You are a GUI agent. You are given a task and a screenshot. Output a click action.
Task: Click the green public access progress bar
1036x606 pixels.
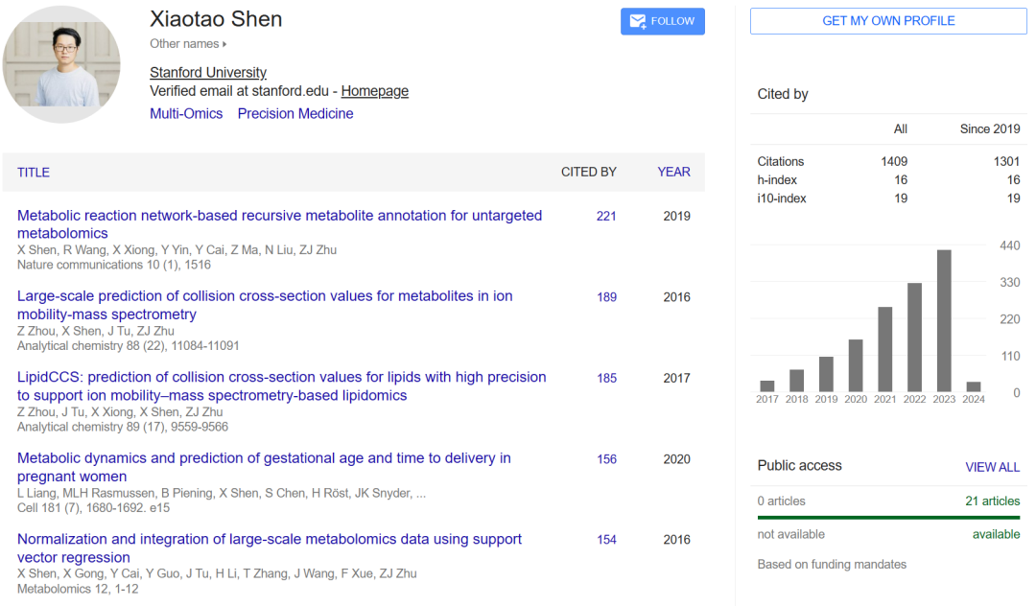pyautogui.click(x=888, y=517)
